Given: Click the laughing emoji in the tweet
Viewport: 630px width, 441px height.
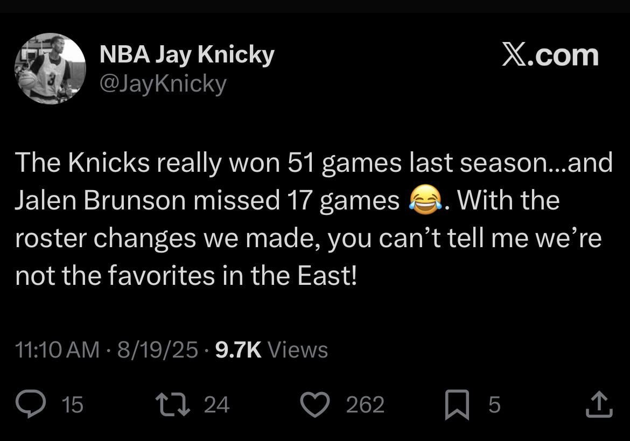Looking at the screenshot, I should click(425, 200).
